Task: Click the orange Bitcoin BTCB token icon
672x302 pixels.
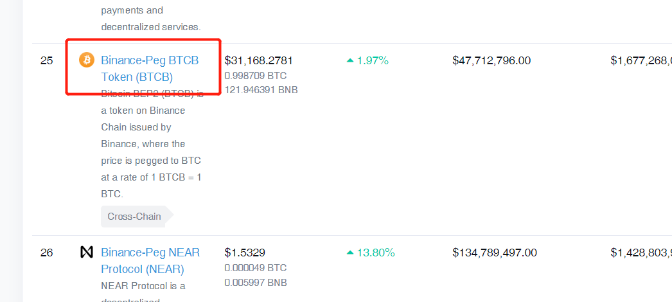Action: [x=86, y=60]
